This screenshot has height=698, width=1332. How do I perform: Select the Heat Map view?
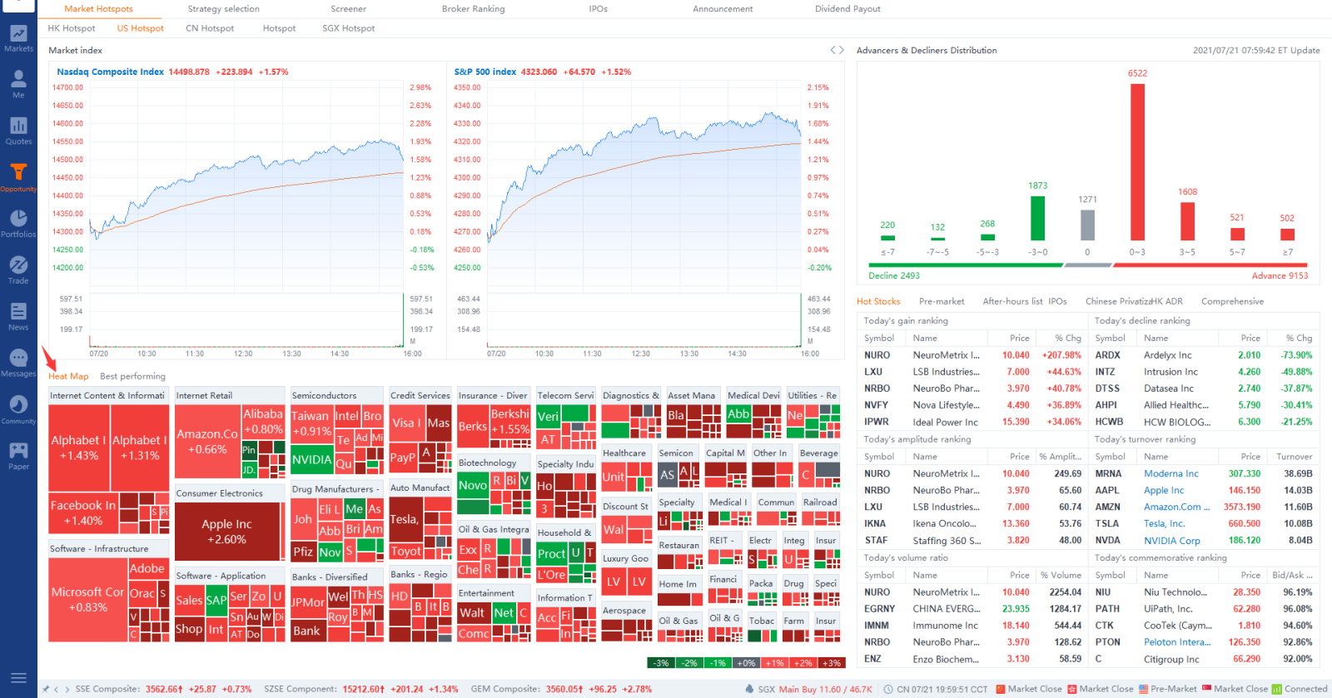click(x=68, y=376)
